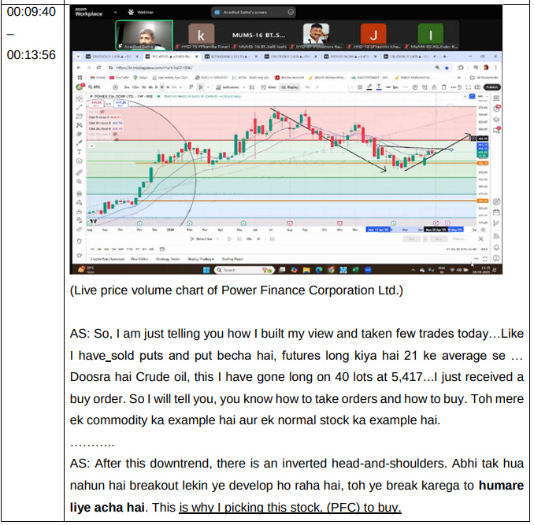
Task: Take a chart snapshot with camera icon
Action: click(478, 87)
